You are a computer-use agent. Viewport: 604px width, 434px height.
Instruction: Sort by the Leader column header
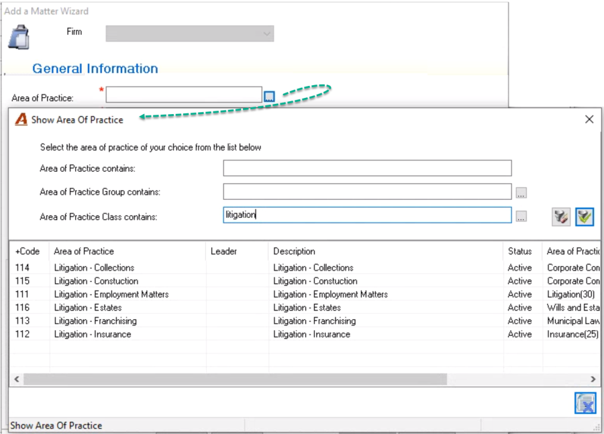[237, 251]
